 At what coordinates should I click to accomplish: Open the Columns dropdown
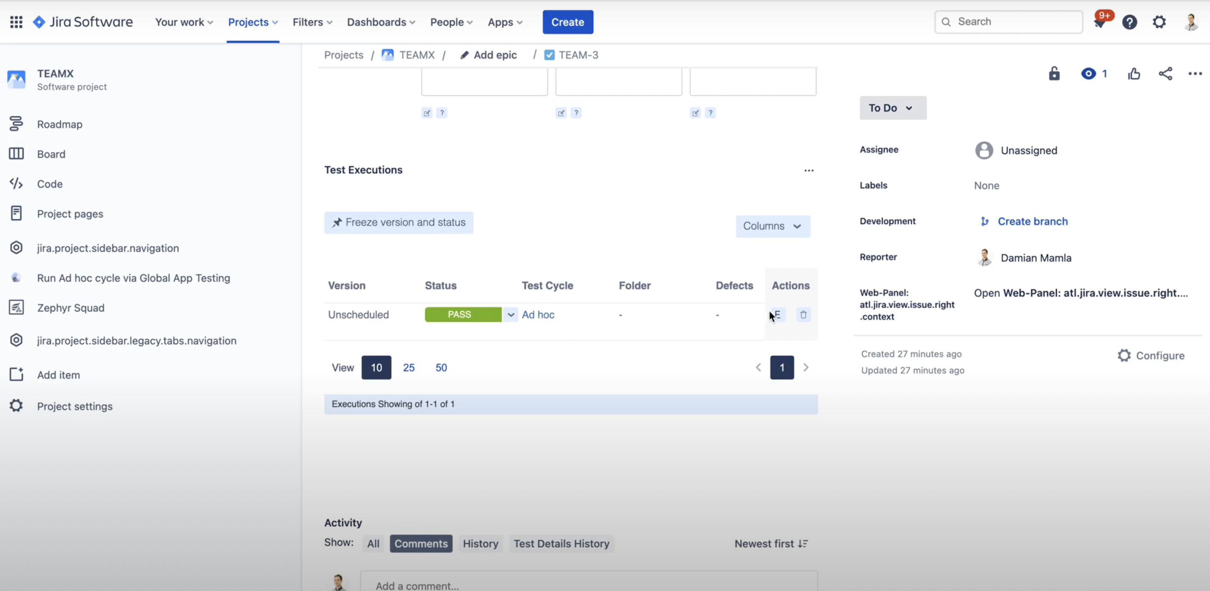pyautogui.click(x=772, y=226)
